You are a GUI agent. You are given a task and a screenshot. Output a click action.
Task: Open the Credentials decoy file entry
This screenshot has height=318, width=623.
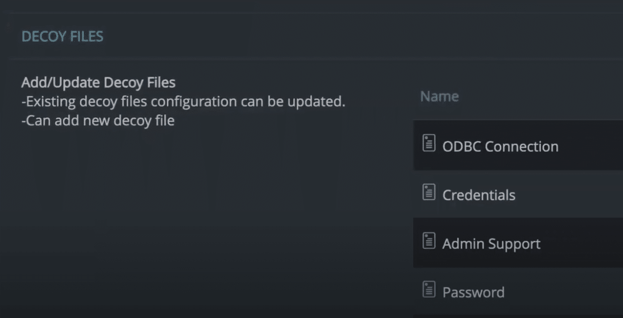(x=478, y=195)
